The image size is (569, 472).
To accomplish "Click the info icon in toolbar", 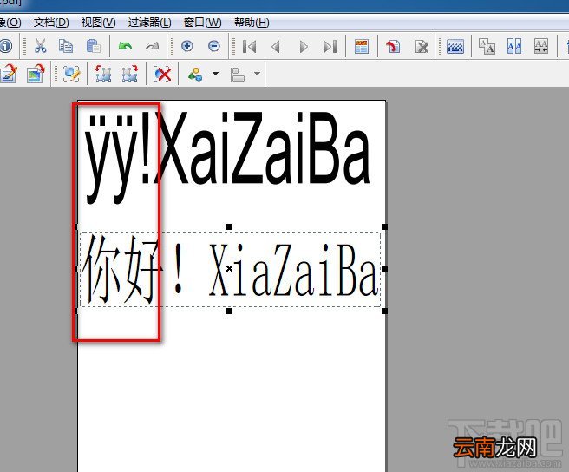I will point(5,46).
